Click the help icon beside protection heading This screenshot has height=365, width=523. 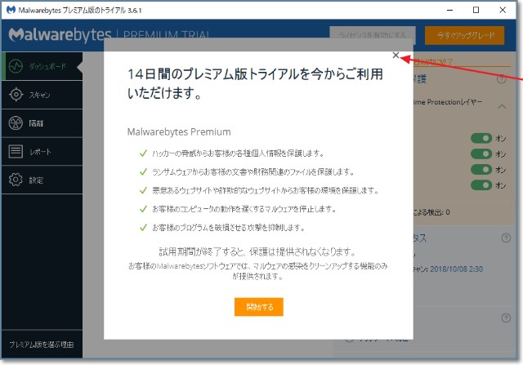click(502, 79)
